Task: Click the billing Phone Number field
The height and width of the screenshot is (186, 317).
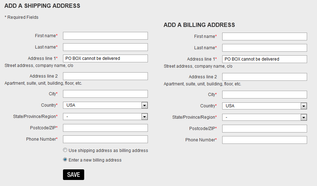Action: 265,140
